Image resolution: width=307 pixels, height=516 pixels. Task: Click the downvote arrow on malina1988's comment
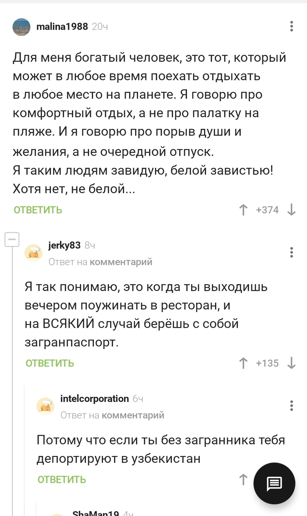(x=292, y=210)
